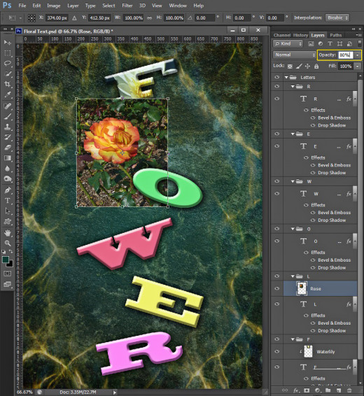Toggle Quick Mask mode icon
364x396 pixels.
click(x=7, y=274)
